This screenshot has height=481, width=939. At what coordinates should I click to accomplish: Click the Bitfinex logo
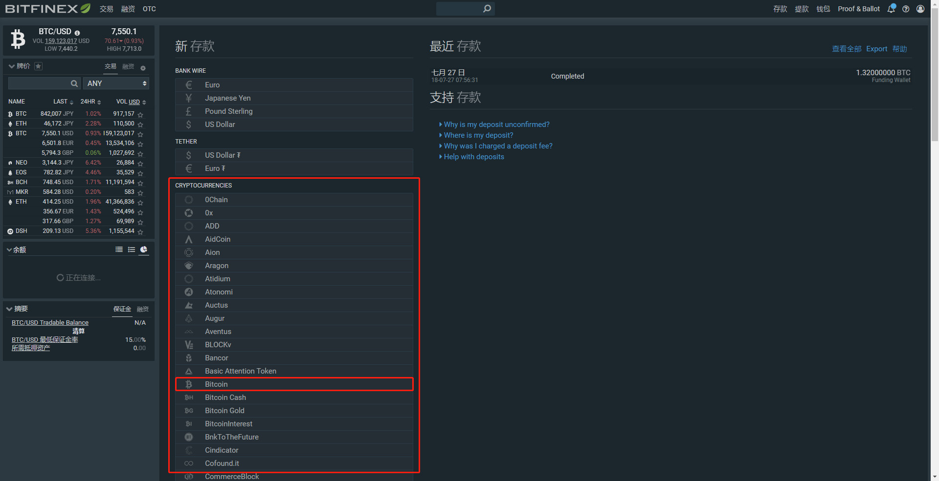[x=48, y=9]
